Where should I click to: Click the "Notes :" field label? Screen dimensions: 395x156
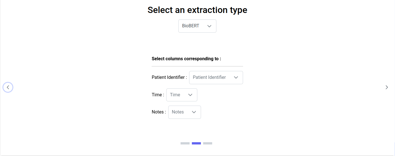159,112
